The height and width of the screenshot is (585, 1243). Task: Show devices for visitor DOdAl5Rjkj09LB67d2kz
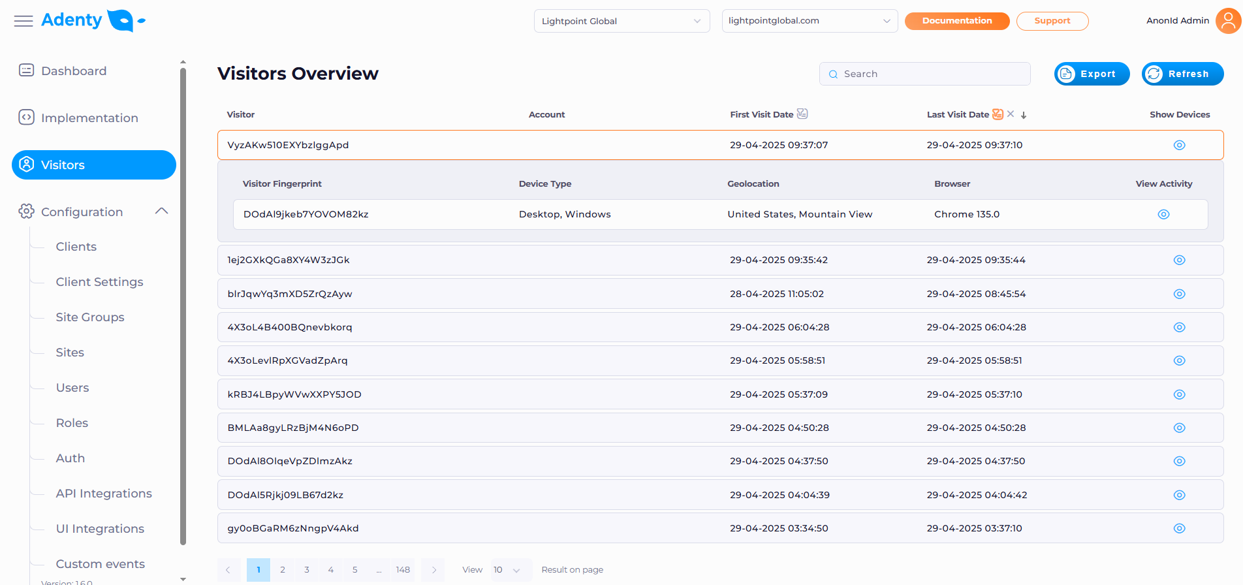tap(1179, 495)
